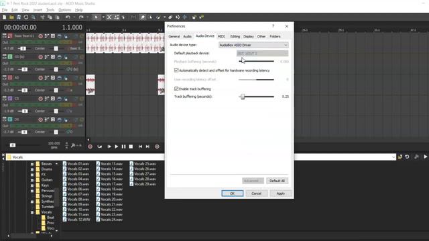Expand the Drums folder in the tree
The image size is (429, 241).
coord(32,169)
